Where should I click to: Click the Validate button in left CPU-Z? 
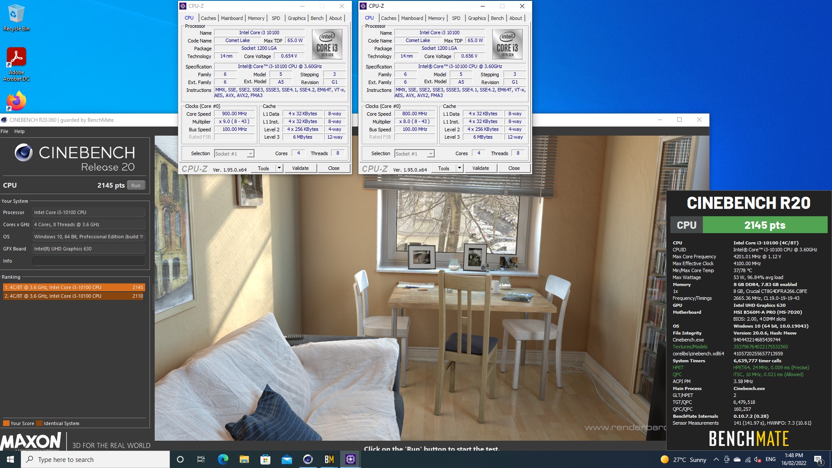pyautogui.click(x=300, y=168)
